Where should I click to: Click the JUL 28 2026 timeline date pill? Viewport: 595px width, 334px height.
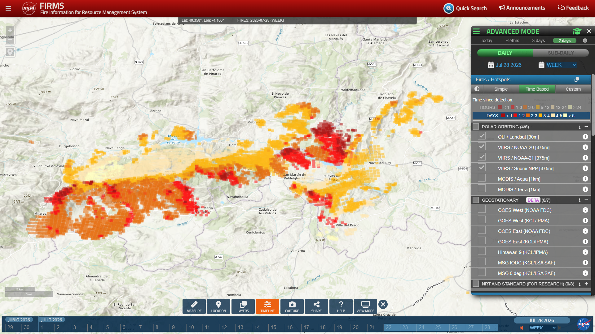tap(542, 320)
